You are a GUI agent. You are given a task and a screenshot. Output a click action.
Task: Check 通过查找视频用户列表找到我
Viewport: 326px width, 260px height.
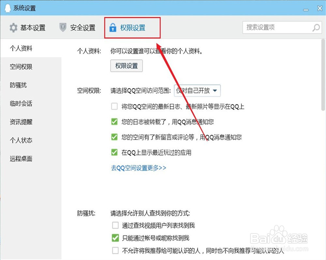point(115,225)
